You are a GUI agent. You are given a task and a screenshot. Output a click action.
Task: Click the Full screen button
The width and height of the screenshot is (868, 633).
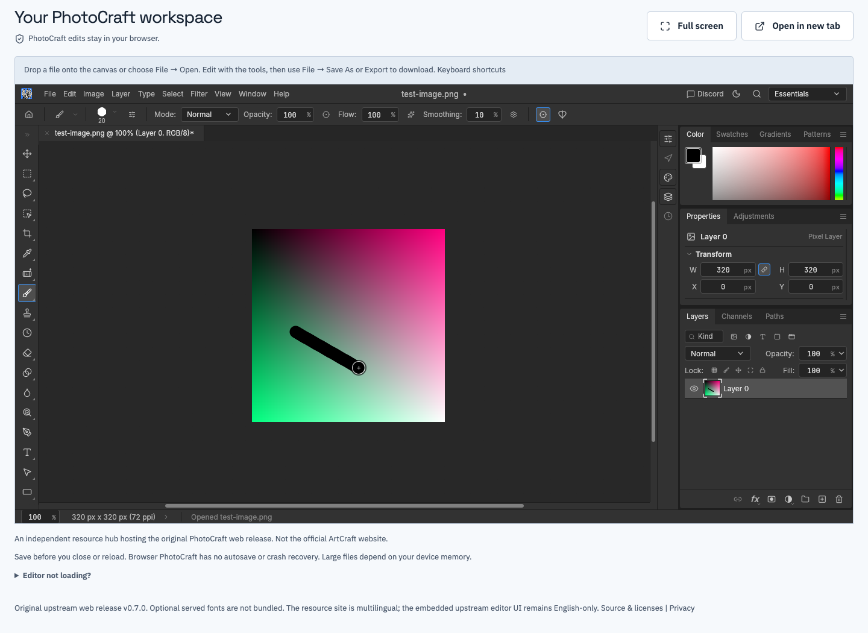point(691,26)
